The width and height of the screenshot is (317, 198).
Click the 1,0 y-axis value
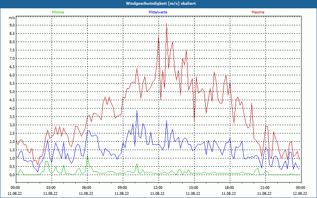[x=12, y=158]
